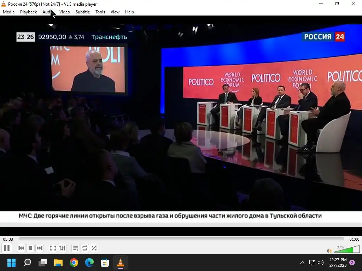Viewport: 362px width, 271px height.
Task: Open the Playback menu
Action: pyautogui.click(x=28, y=12)
